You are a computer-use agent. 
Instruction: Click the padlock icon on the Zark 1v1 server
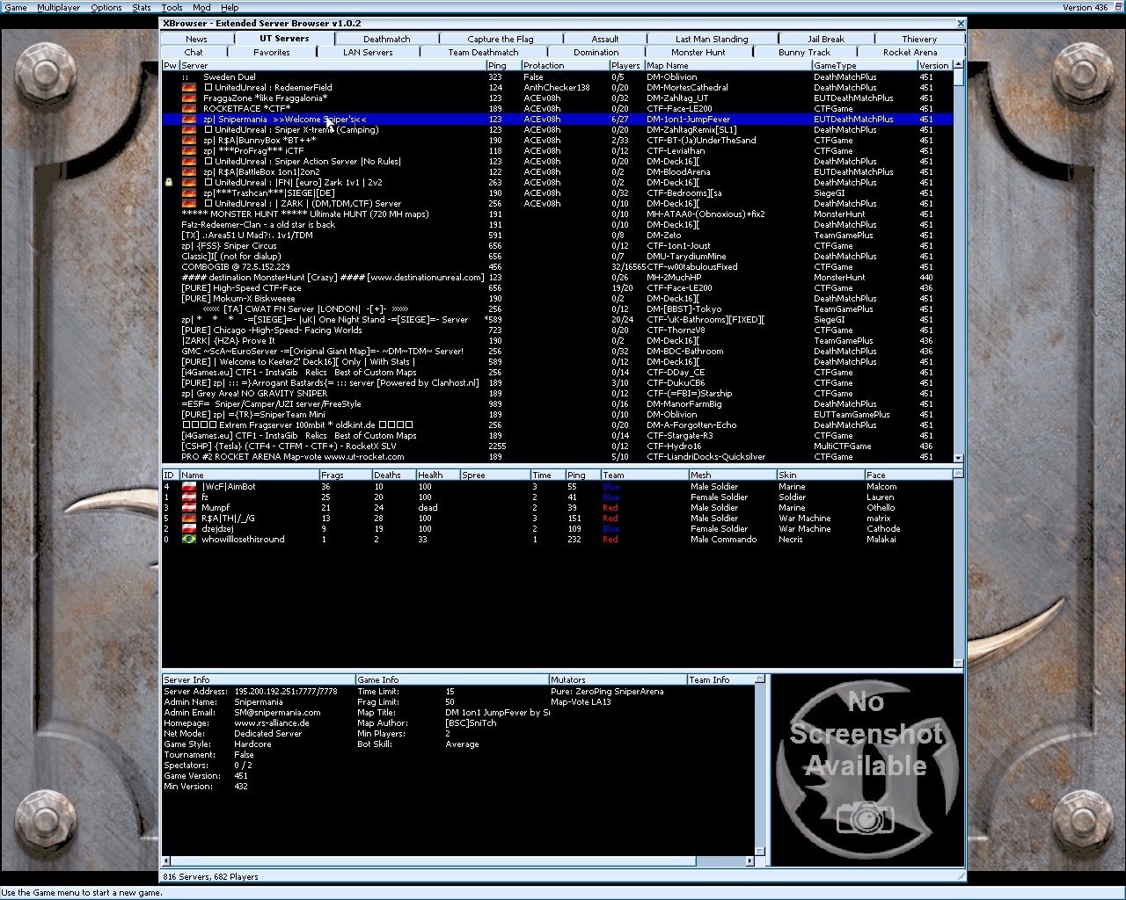[169, 183]
